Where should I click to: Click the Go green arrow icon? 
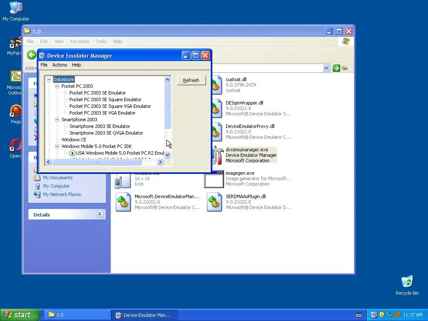pyautogui.click(x=336, y=68)
